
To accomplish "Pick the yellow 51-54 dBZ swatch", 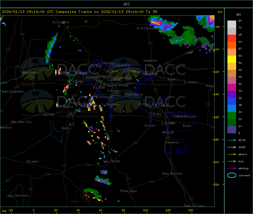I will point(232,59).
